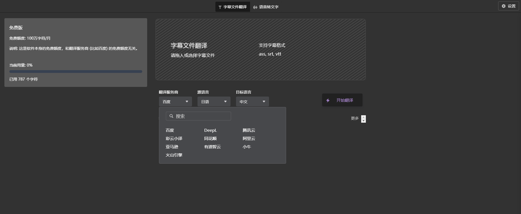
Task: Click the magnifier icon in the search box
Action: pyautogui.click(x=171, y=116)
